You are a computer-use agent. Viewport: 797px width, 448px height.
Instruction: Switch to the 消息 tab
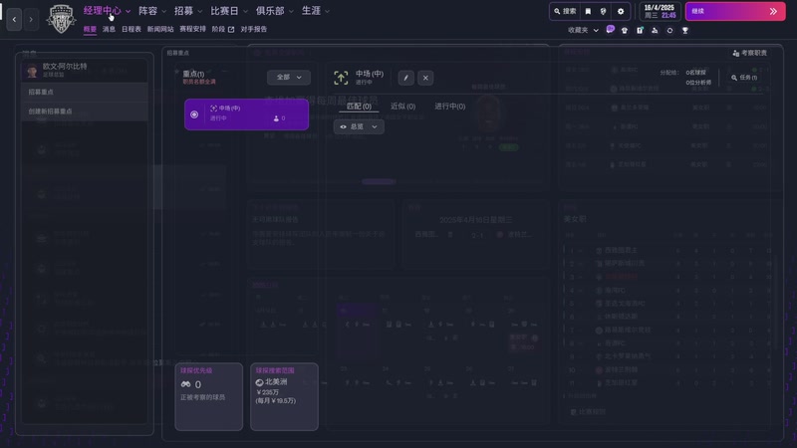click(x=109, y=30)
